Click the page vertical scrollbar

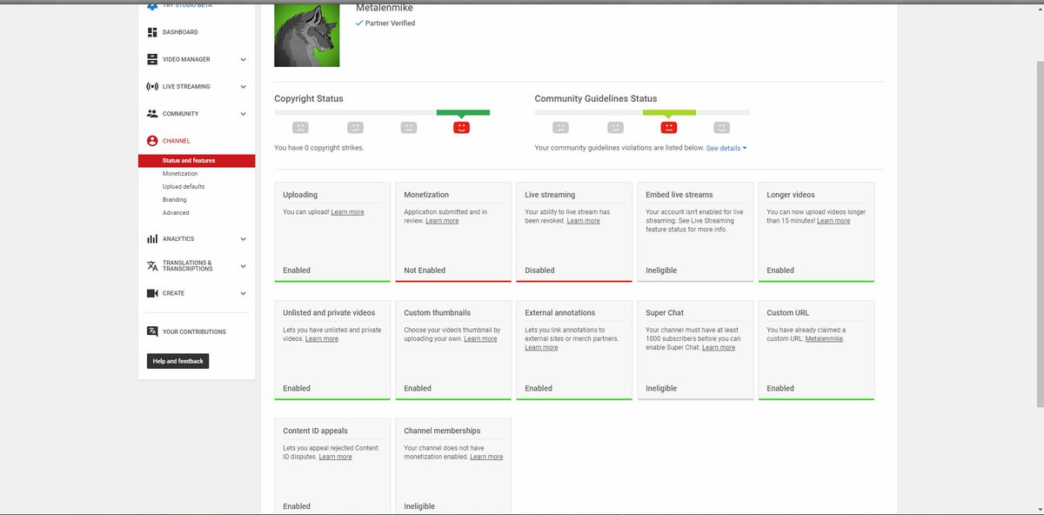click(1040, 235)
